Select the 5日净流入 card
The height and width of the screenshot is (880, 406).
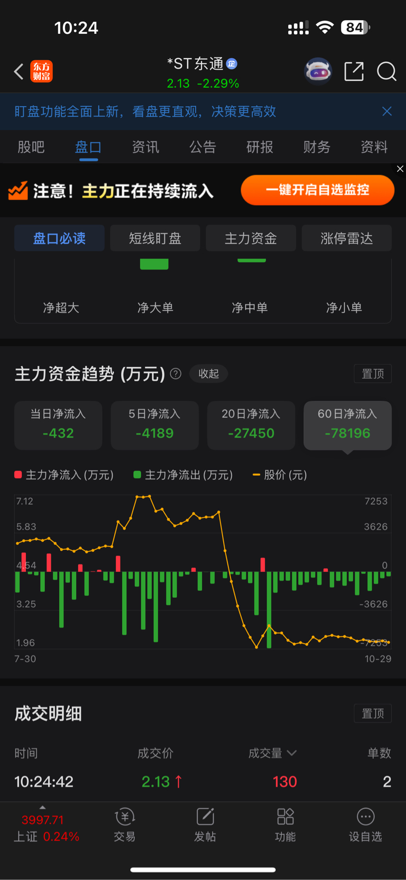pyautogui.click(x=155, y=425)
